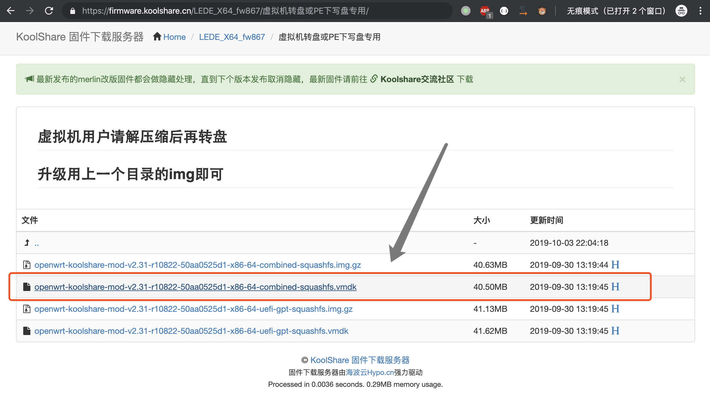Open the Koolshare交流社区 link
This screenshot has height=410, width=710.
pos(416,79)
